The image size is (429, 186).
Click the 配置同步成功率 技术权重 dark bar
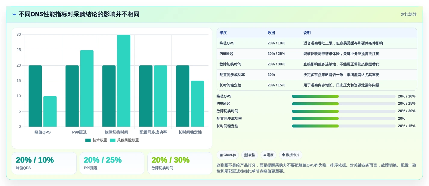(146, 96)
